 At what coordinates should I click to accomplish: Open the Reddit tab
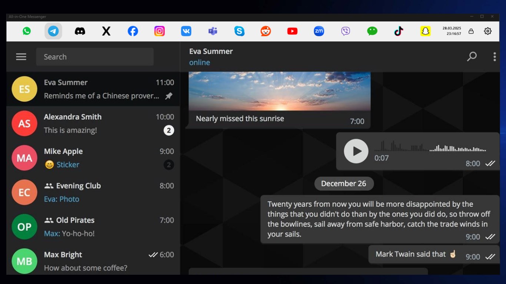click(x=266, y=31)
